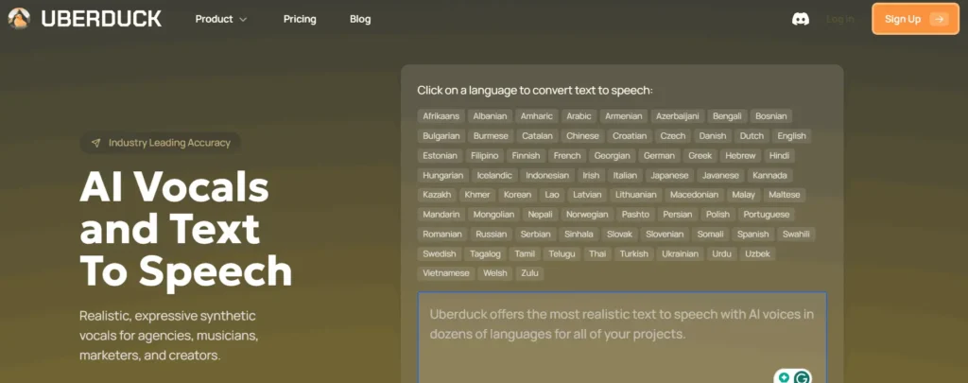This screenshot has height=383, width=968.
Task: Select the Afrikaans language chip
Action: pyautogui.click(x=441, y=116)
